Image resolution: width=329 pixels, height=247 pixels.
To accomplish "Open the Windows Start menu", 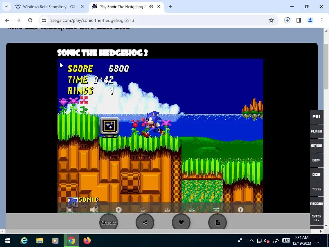I will click(x=8, y=241).
